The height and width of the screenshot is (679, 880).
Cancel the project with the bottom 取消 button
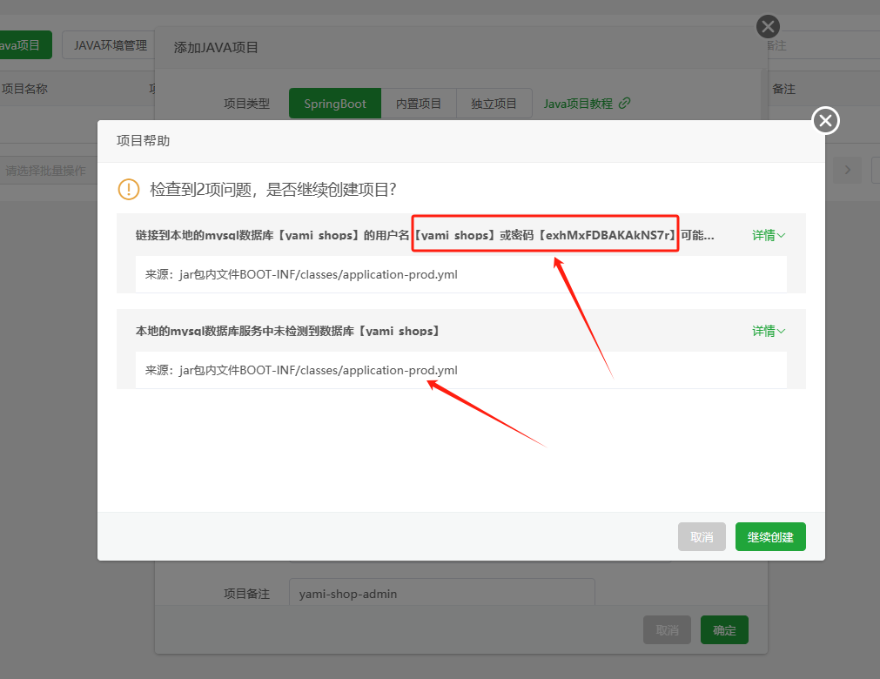(667, 629)
